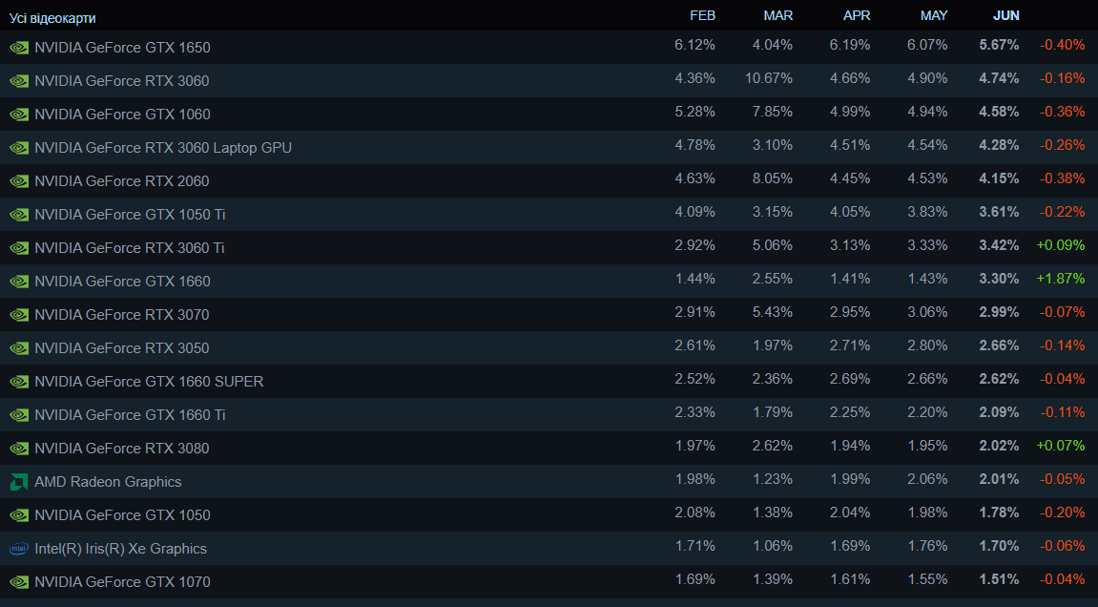This screenshot has width=1098, height=607.
Task: Click the NVIDIA logo beside RTX 3080
Action: [19, 449]
